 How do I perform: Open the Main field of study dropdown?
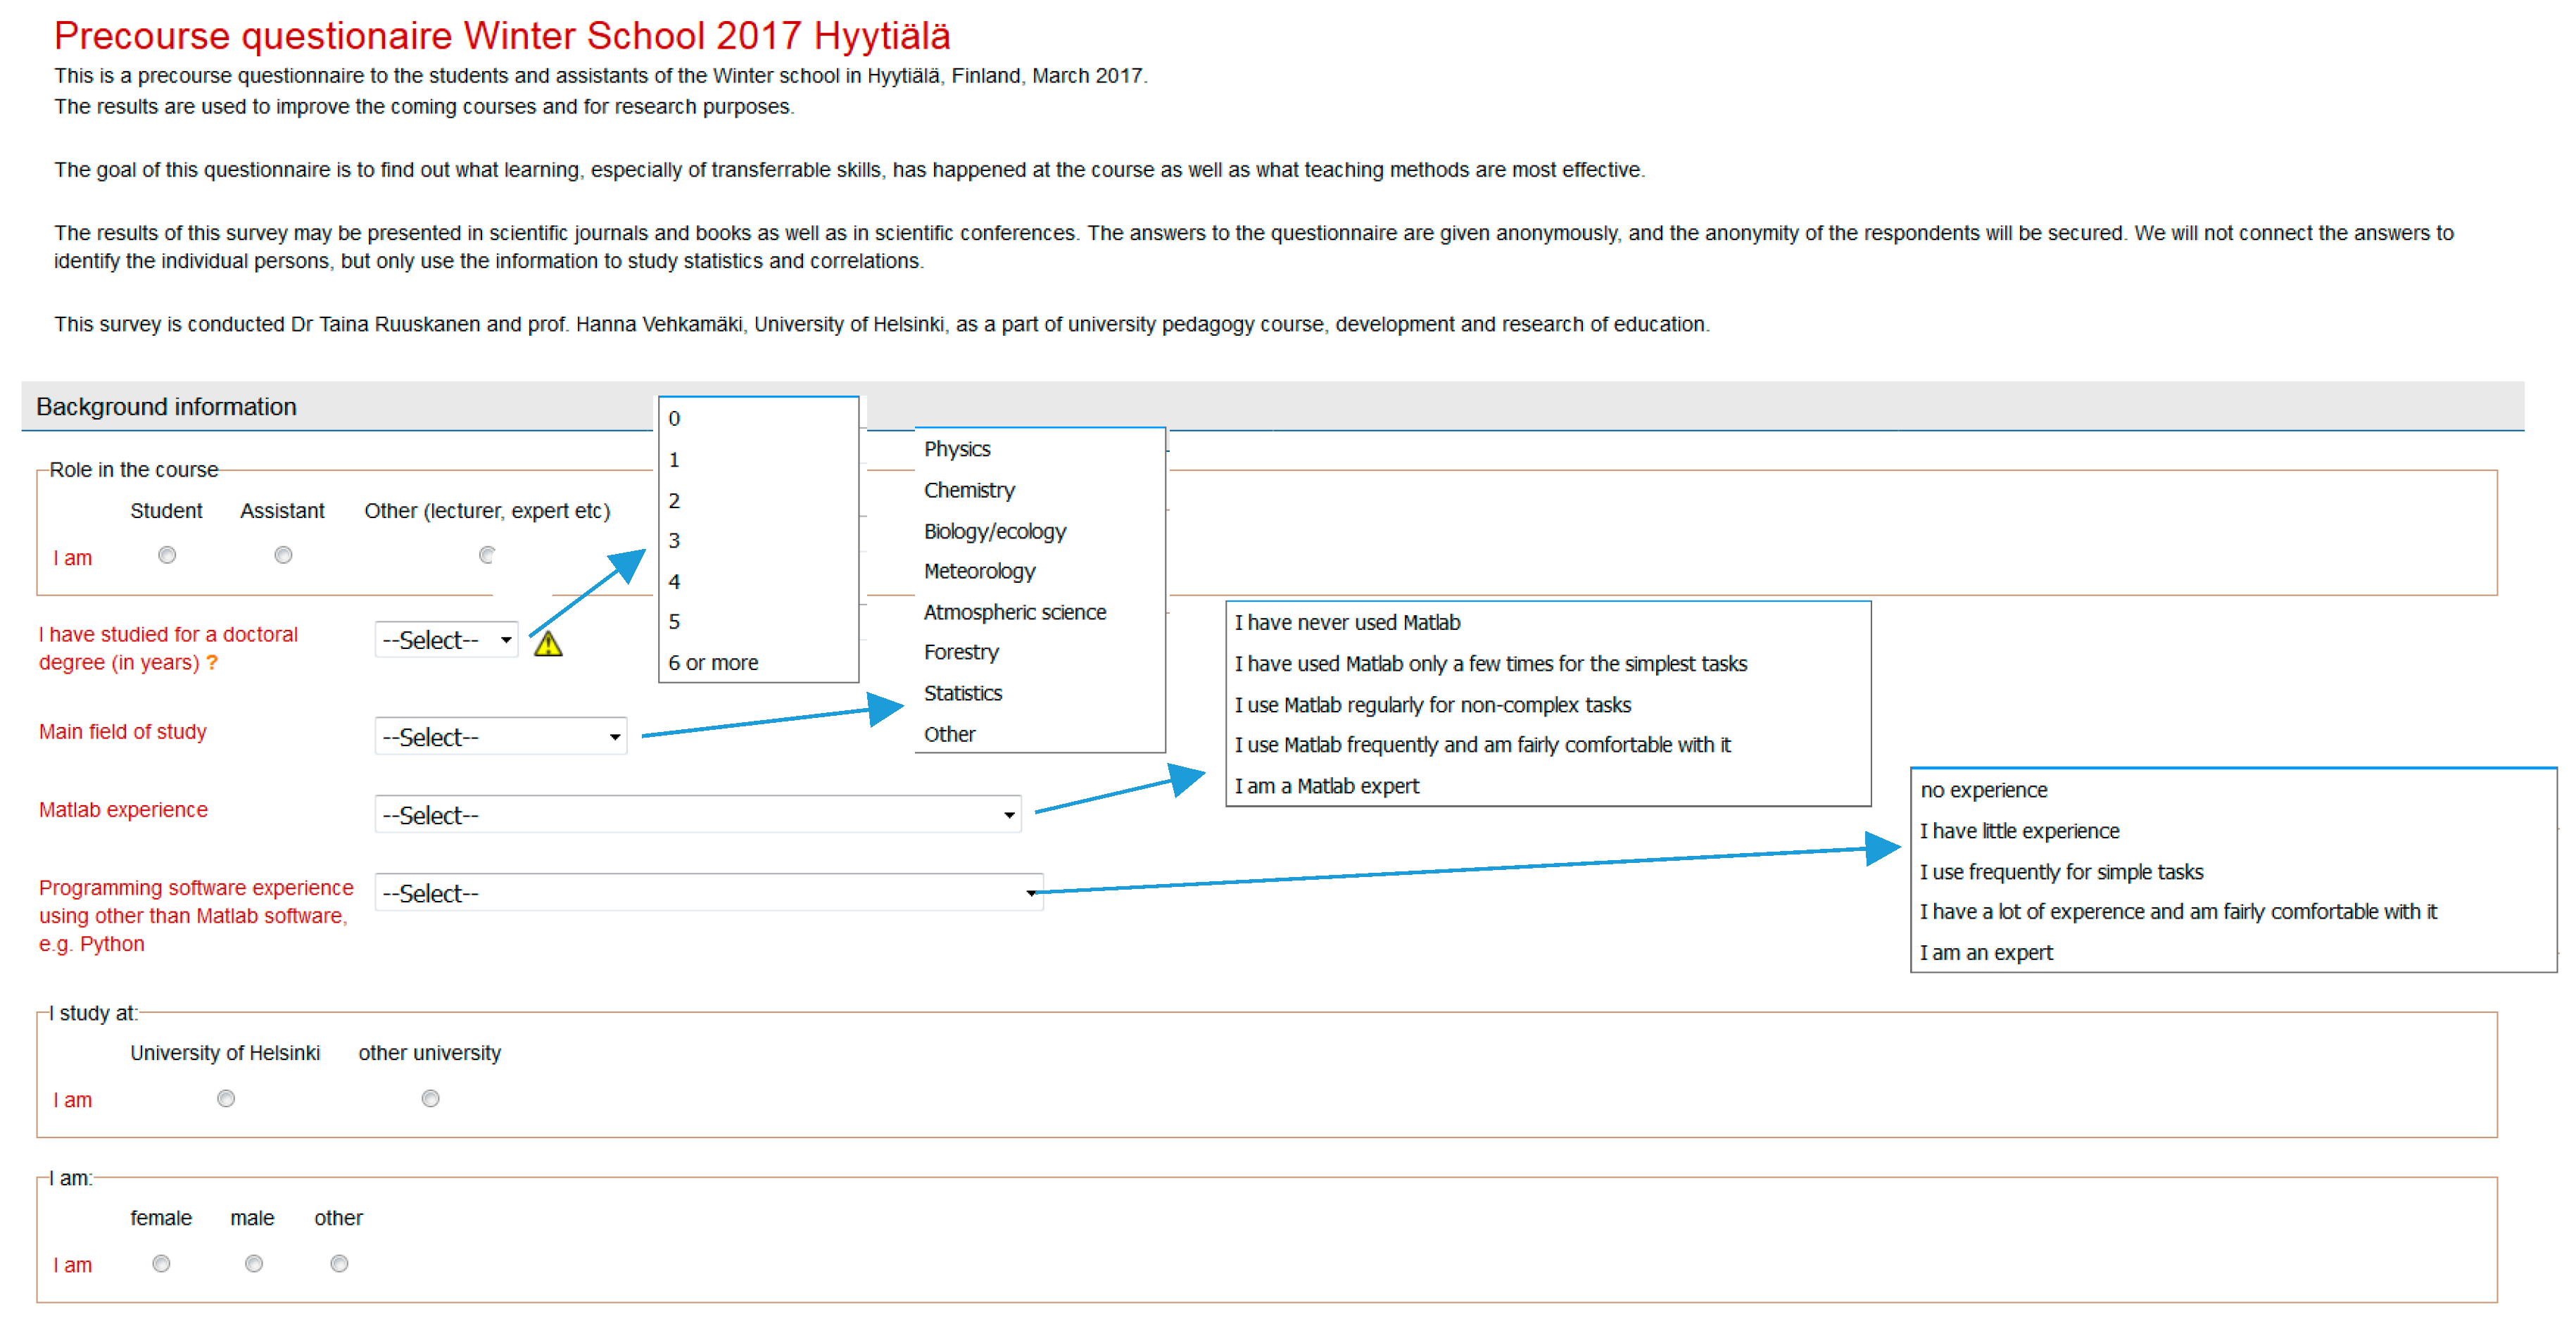[x=501, y=737]
